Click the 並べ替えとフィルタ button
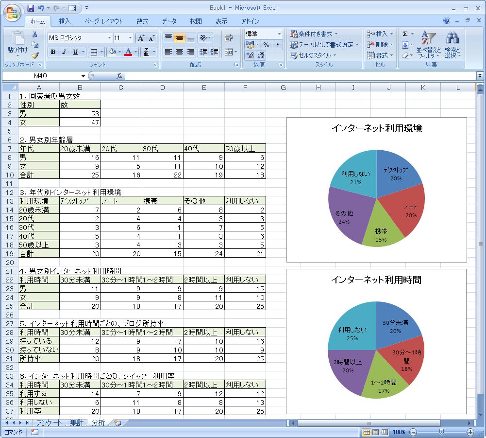The width and height of the screenshot is (486, 438). 428,45
